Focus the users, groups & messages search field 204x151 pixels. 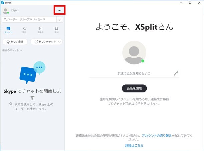tap(29, 20)
